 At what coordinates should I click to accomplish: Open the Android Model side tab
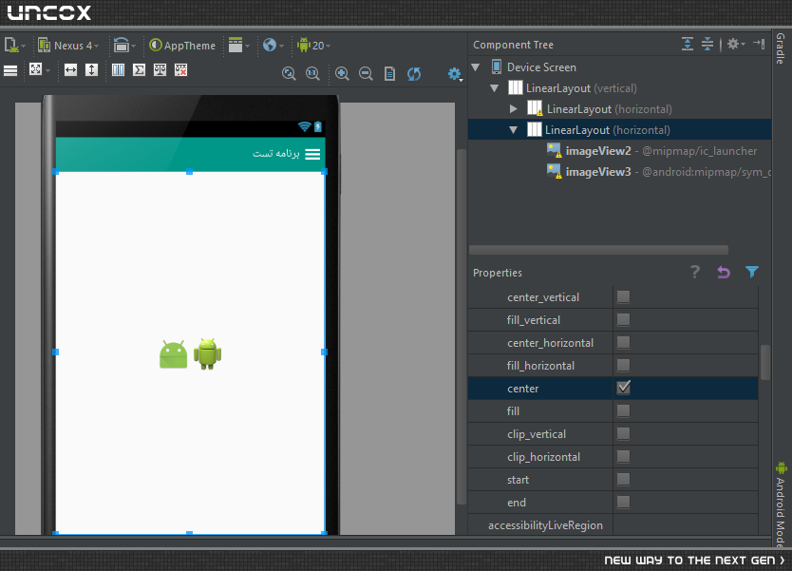click(781, 504)
